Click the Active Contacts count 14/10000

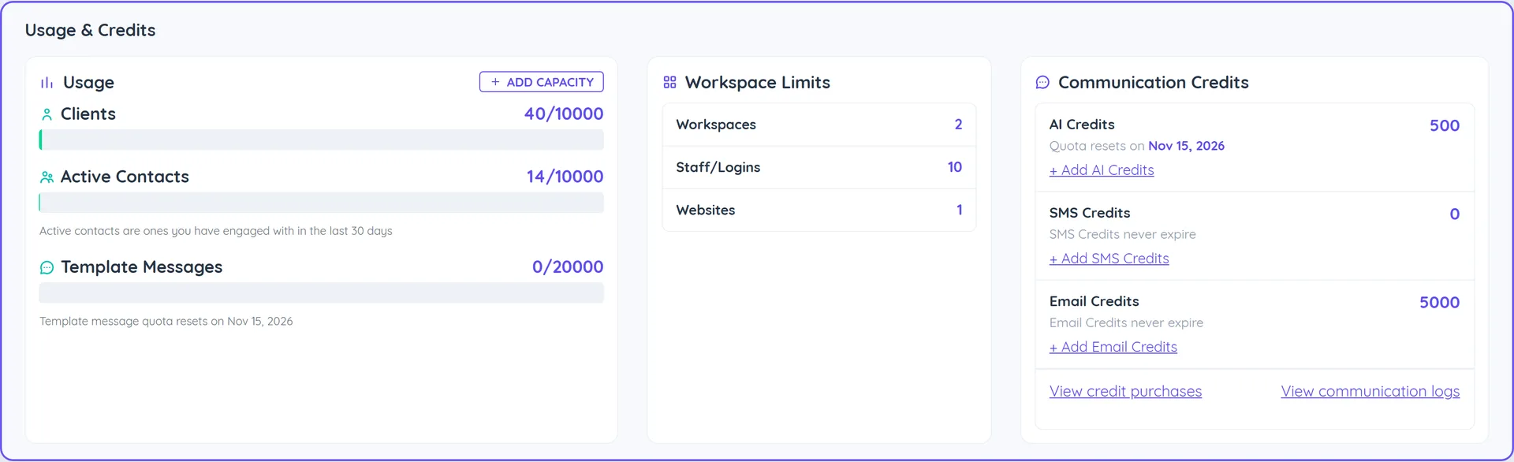(565, 177)
